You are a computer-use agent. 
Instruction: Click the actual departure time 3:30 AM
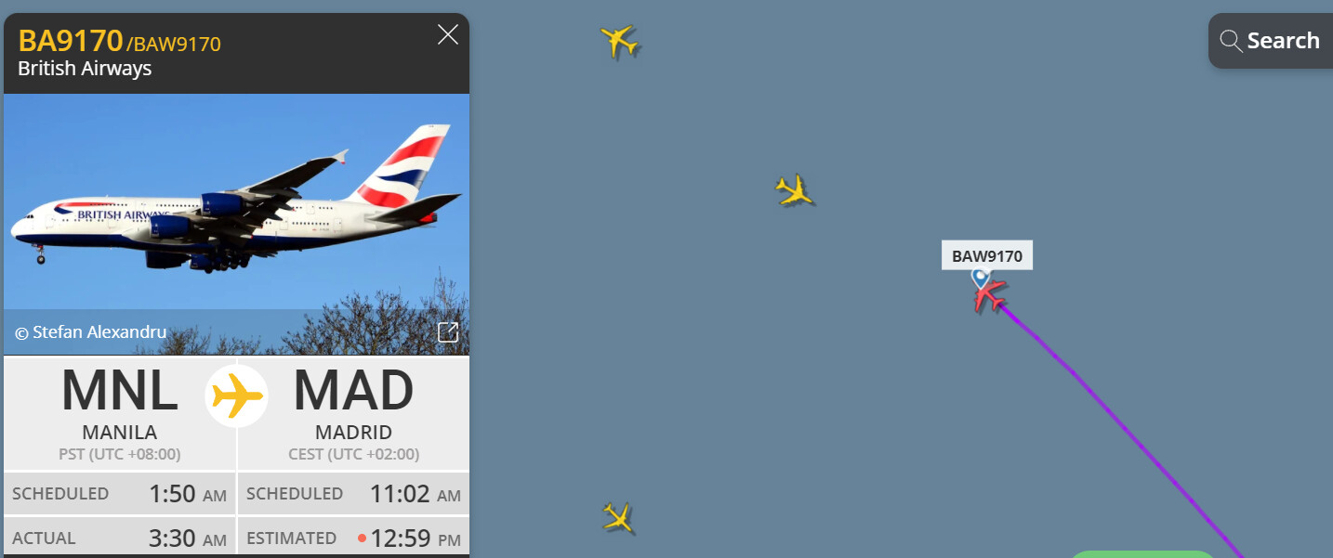click(188, 539)
